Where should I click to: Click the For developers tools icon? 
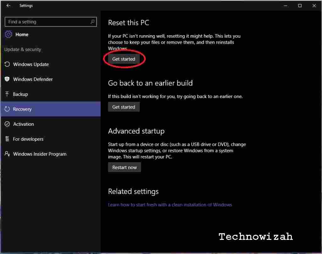click(x=7, y=139)
